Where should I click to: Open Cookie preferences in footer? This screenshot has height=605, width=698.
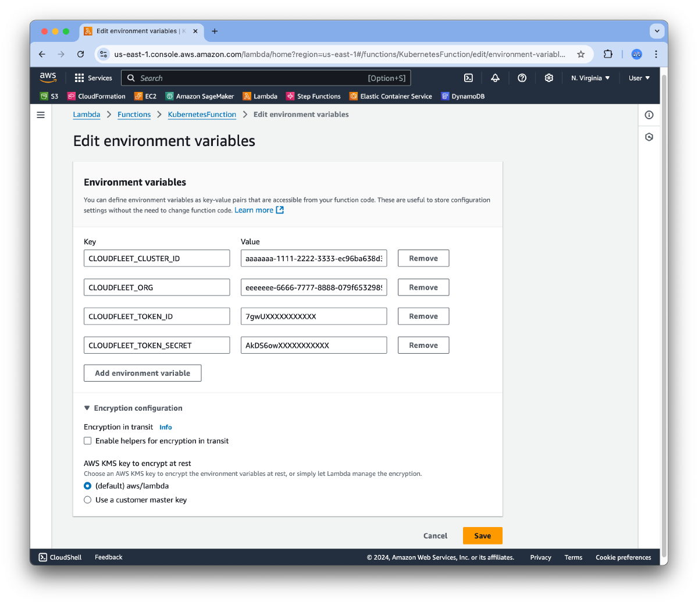(x=624, y=557)
